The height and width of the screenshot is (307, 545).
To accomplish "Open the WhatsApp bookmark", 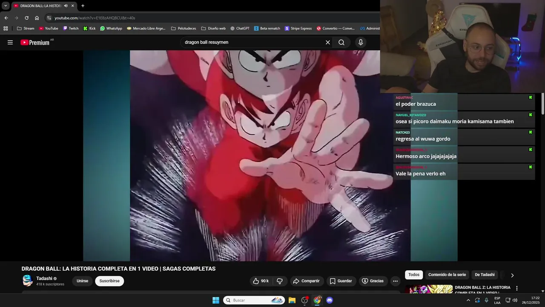I will coord(111,29).
